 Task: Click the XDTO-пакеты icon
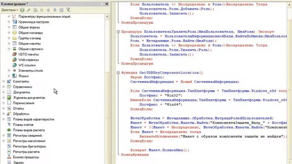[x=15, y=54]
